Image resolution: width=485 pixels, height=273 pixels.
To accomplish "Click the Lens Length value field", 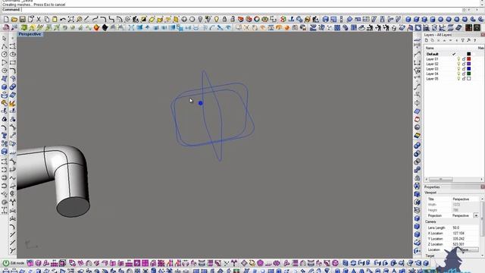I will click(x=465, y=227).
